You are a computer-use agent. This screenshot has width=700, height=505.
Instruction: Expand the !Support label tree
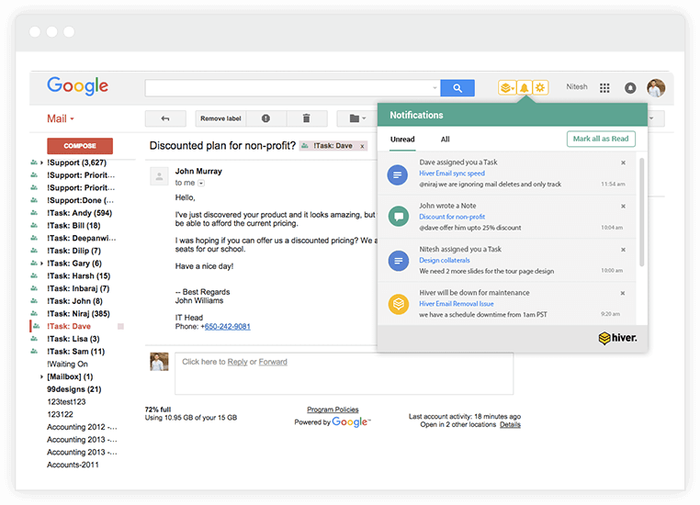(41, 163)
